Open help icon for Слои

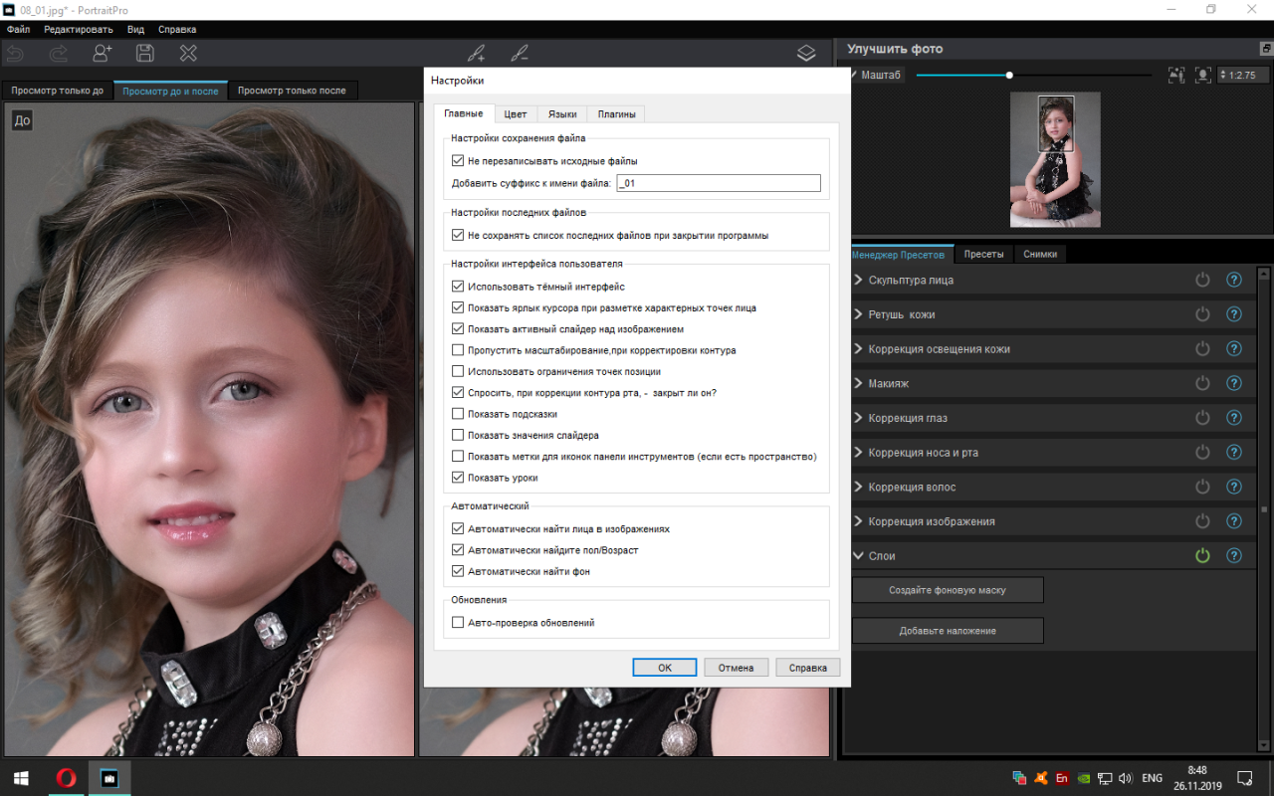tap(1234, 556)
